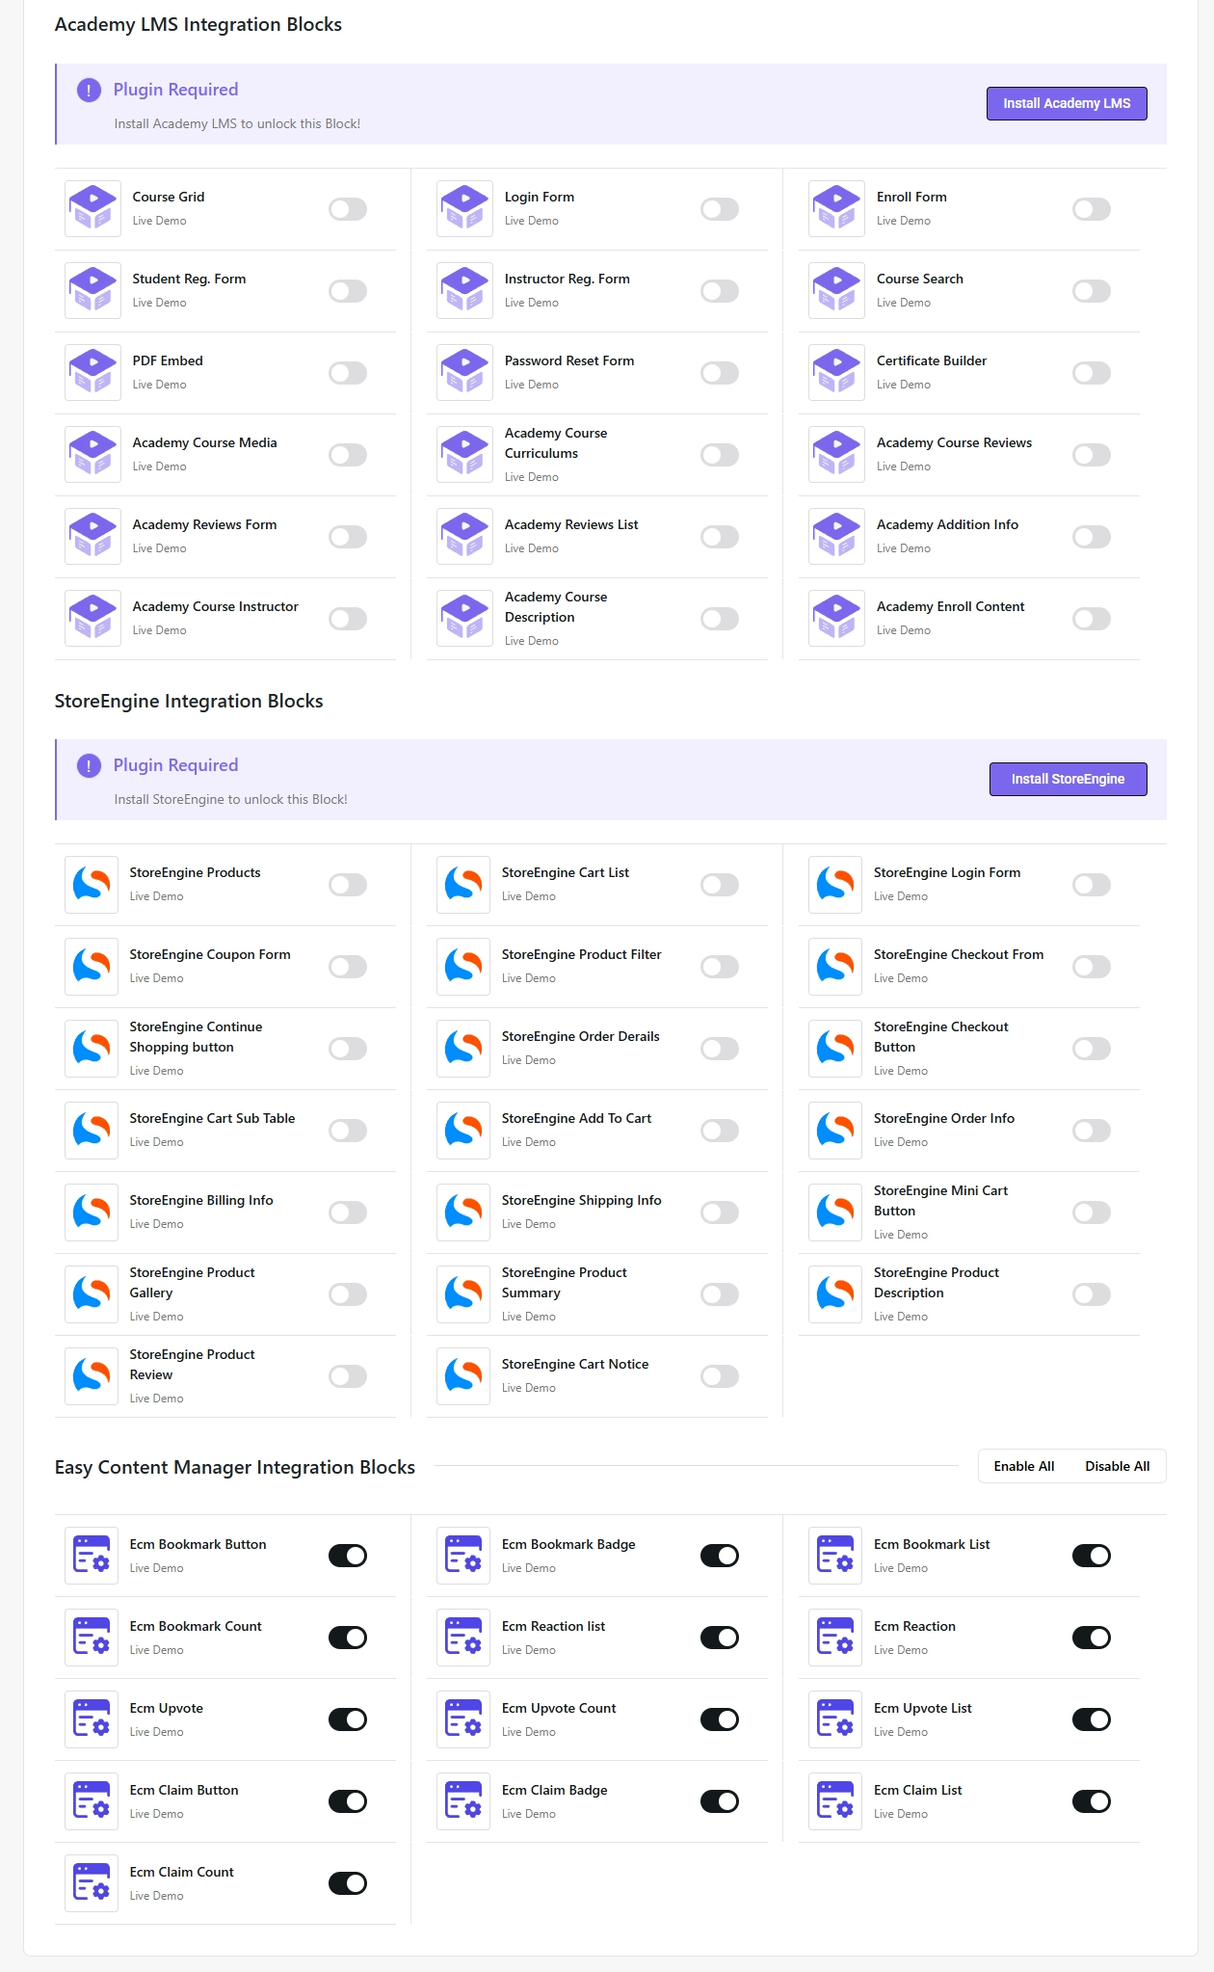Click the PDF Embed block icon

point(92,372)
